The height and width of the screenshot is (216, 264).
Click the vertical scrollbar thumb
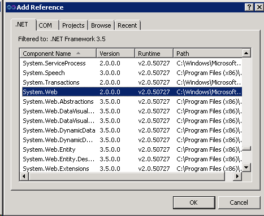(246, 149)
